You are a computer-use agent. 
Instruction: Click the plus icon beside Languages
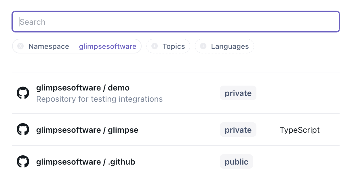tap(203, 46)
